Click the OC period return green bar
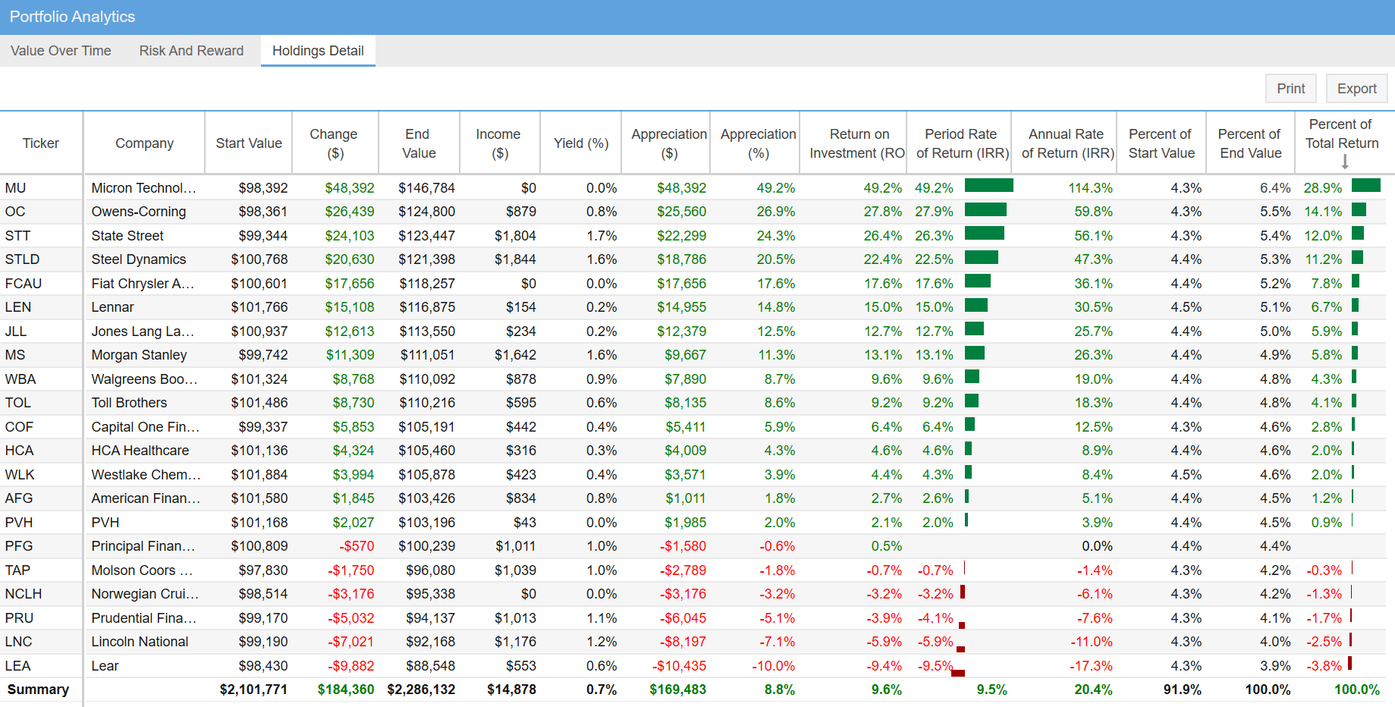Image resolution: width=1395 pixels, height=707 pixels. pyautogui.click(x=985, y=209)
